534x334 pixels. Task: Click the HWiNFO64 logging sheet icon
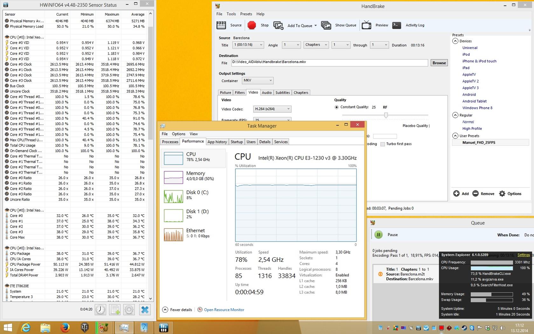click(x=115, y=309)
